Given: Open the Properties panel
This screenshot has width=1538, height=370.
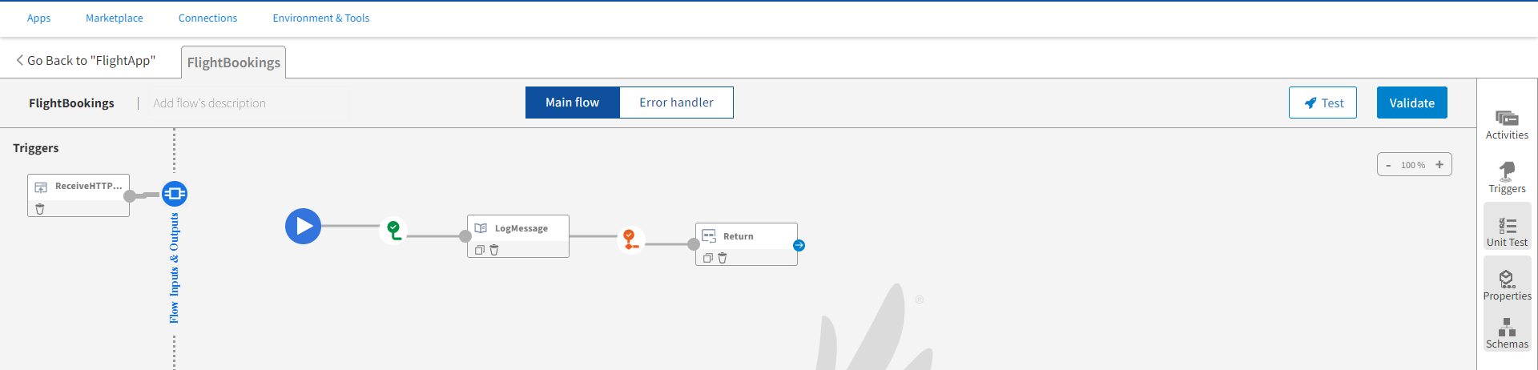Looking at the screenshot, I should point(1507,284).
